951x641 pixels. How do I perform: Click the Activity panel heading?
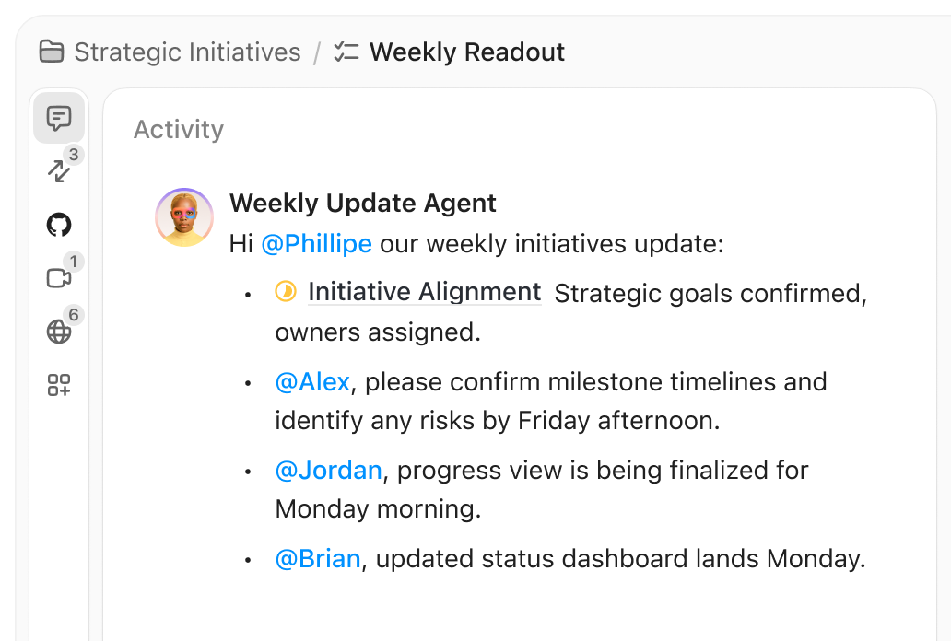click(179, 129)
